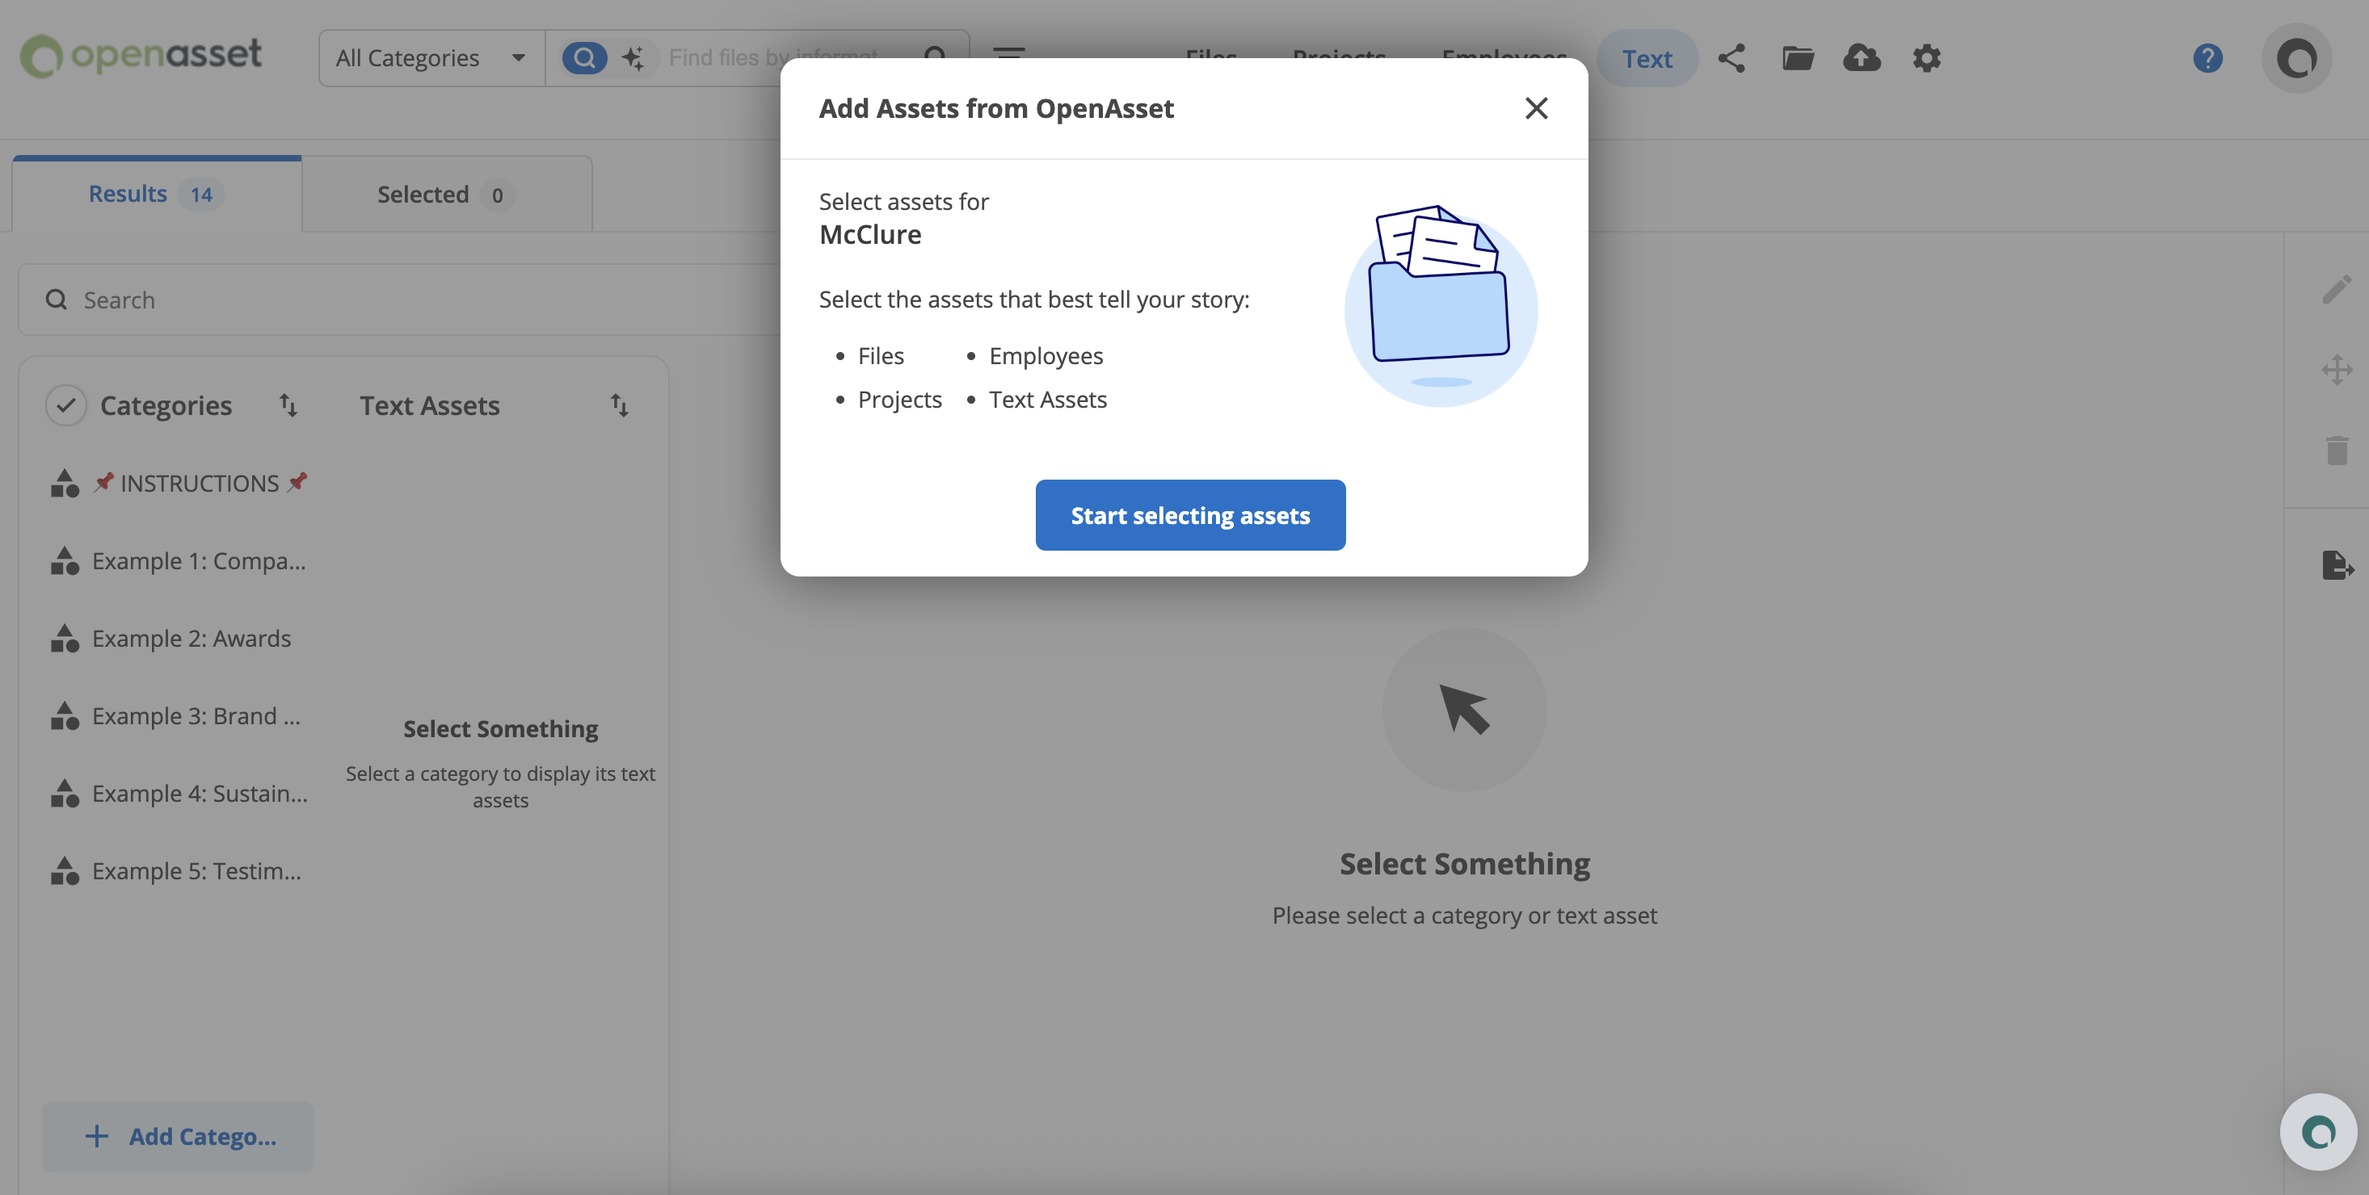Screen dimensions: 2369x1195
Task: Open the Text tab in top navigation
Action: click(x=1646, y=58)
